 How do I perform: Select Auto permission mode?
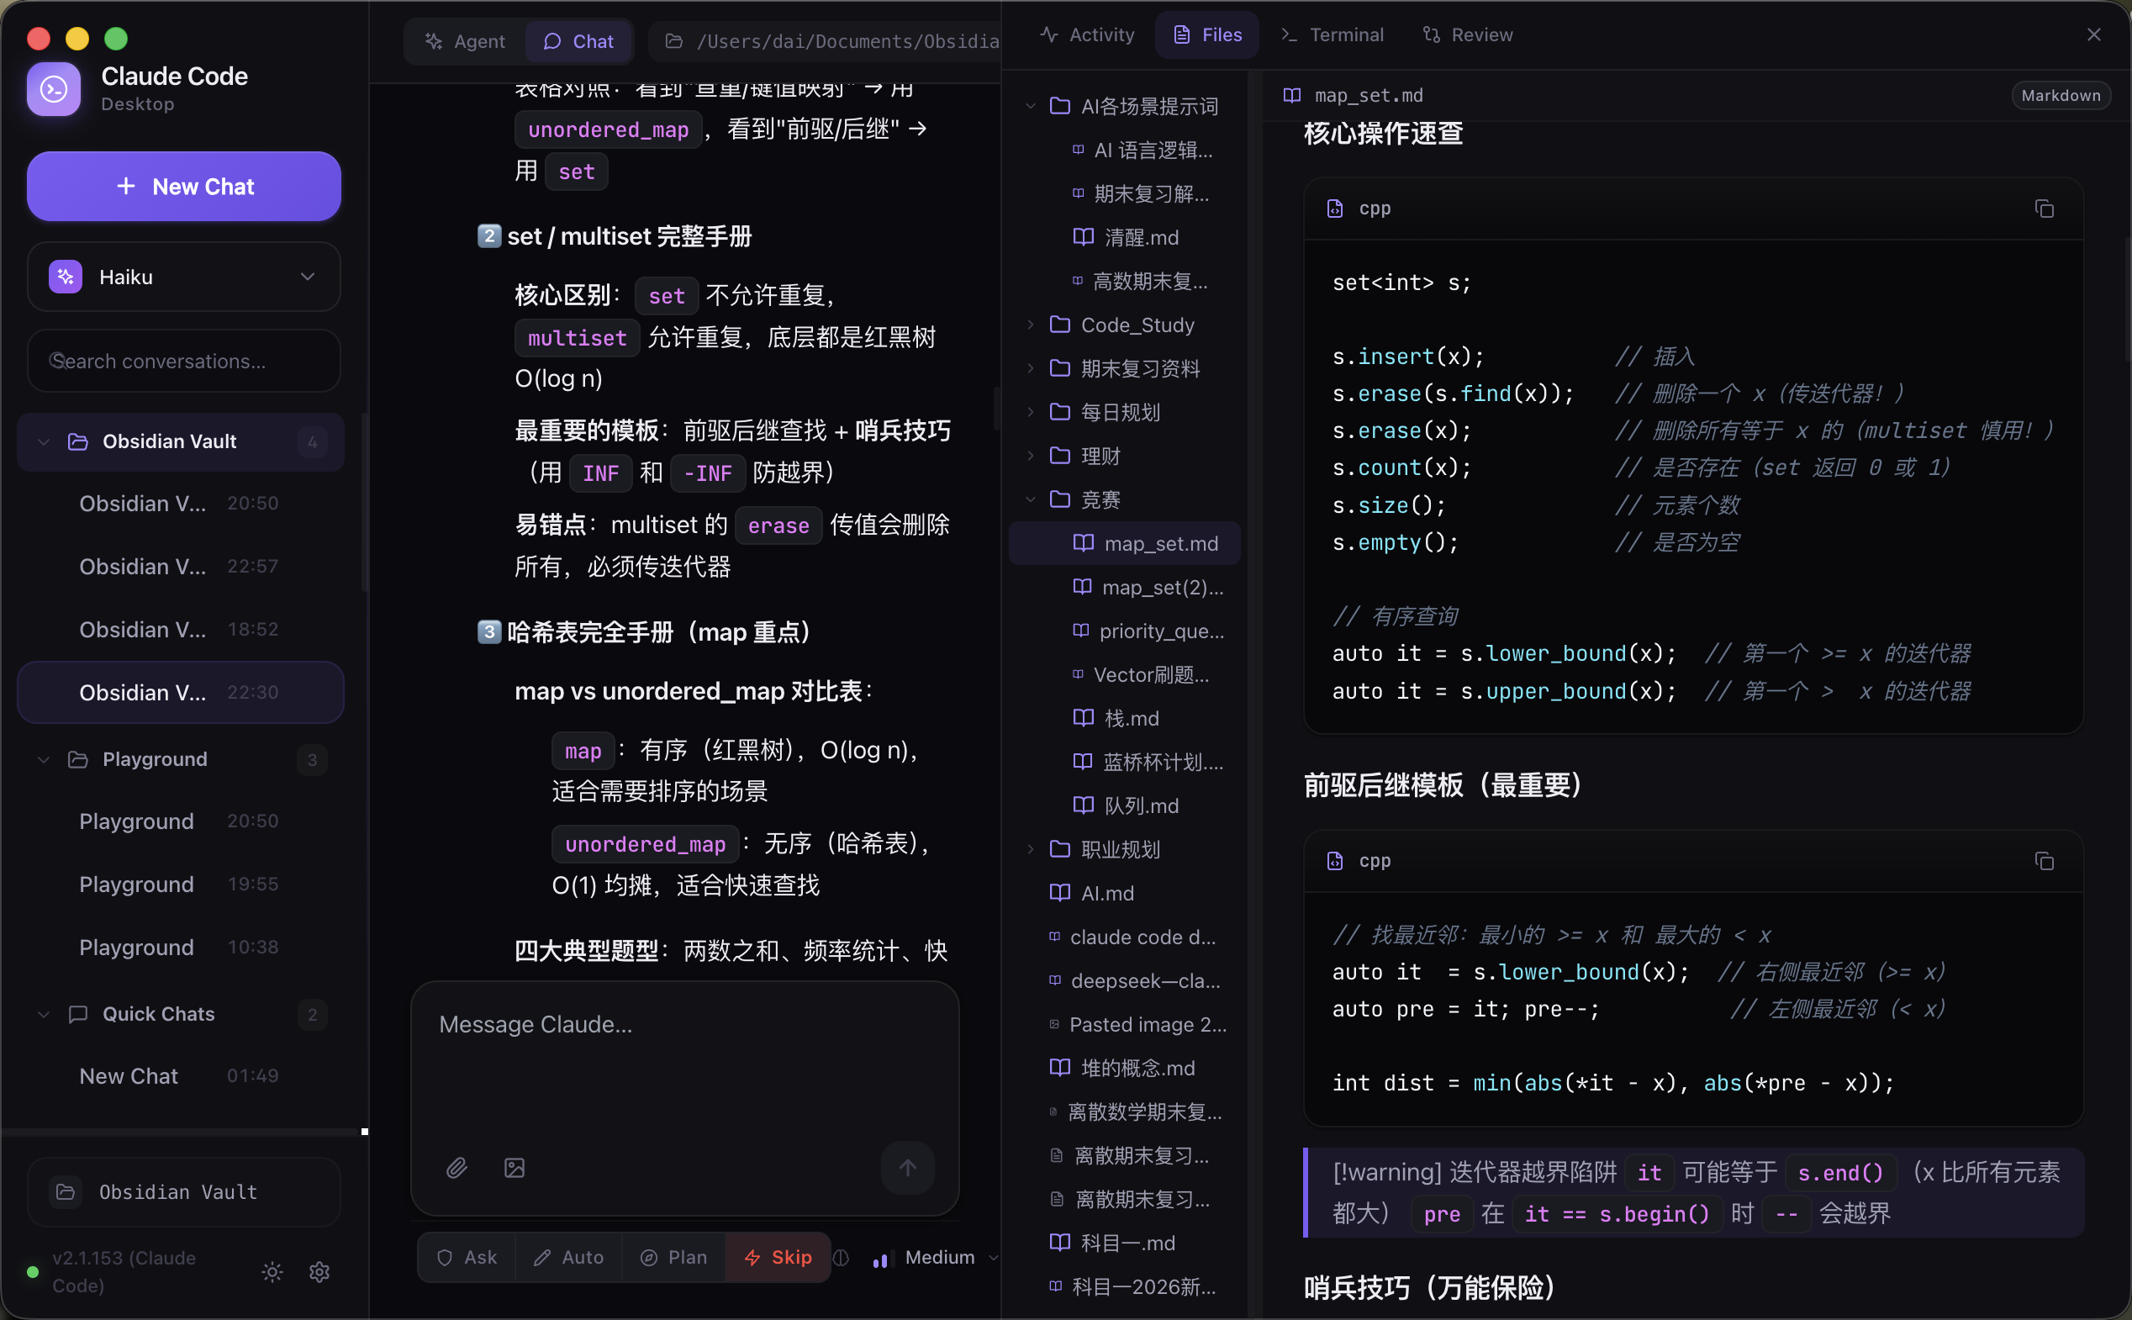click(569, 1257)
